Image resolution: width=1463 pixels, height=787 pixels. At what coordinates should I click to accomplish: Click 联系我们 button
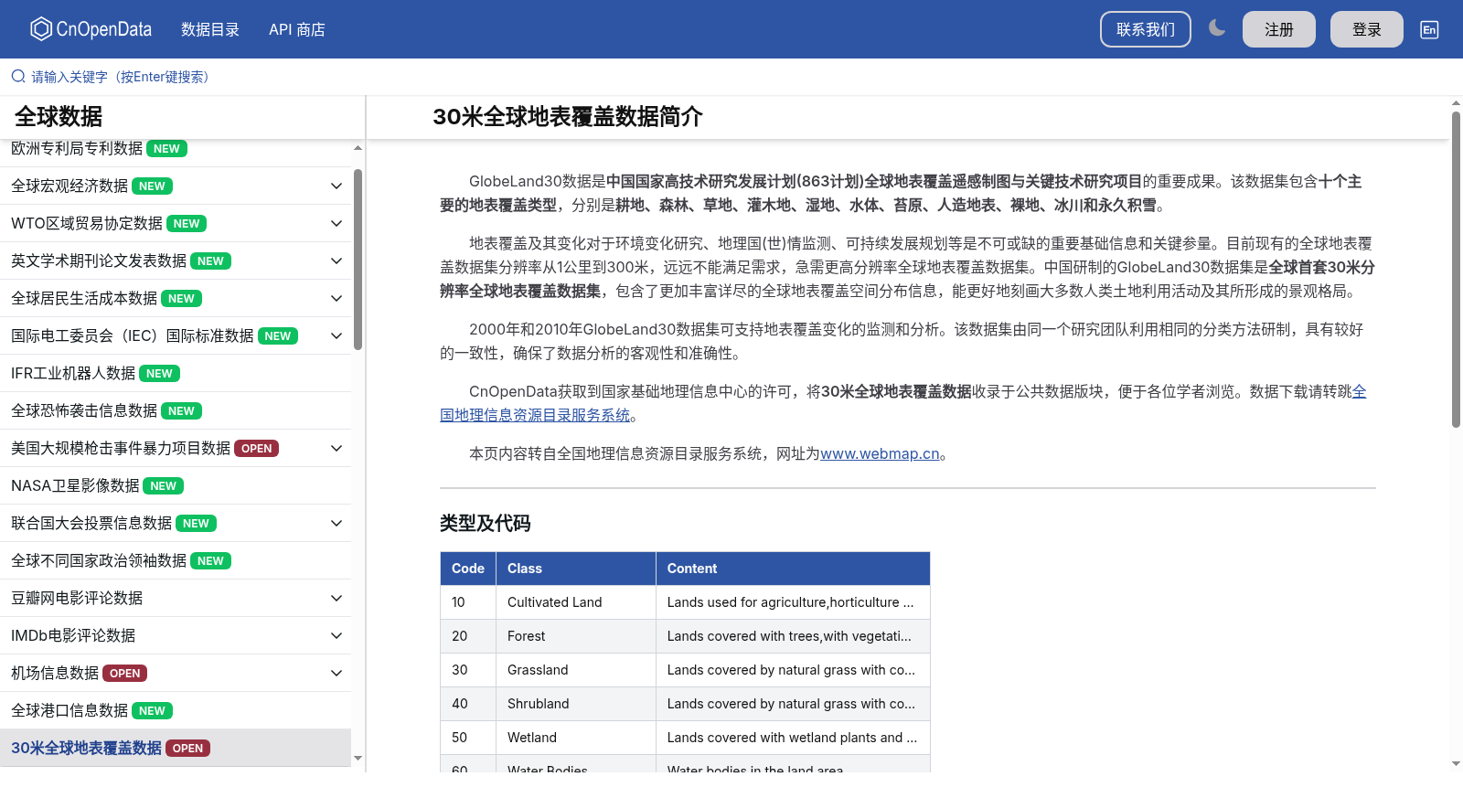click(x=1146, y=29)
